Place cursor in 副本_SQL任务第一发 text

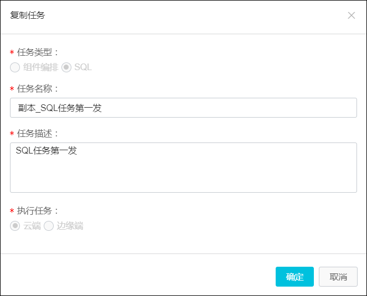[x=60, y=108]
